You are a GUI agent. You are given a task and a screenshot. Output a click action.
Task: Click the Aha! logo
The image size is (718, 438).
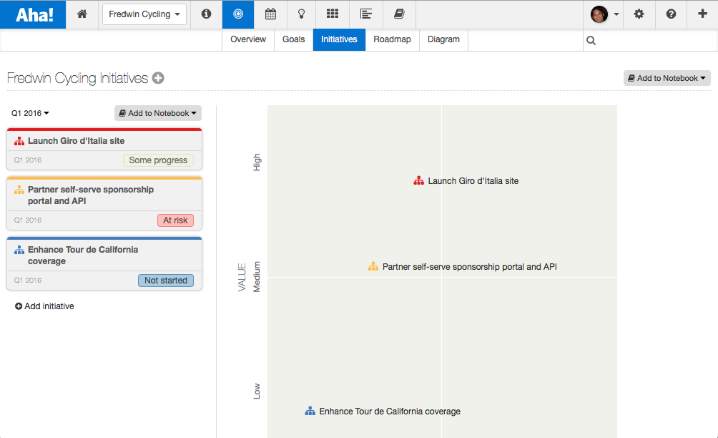[33, 14]
